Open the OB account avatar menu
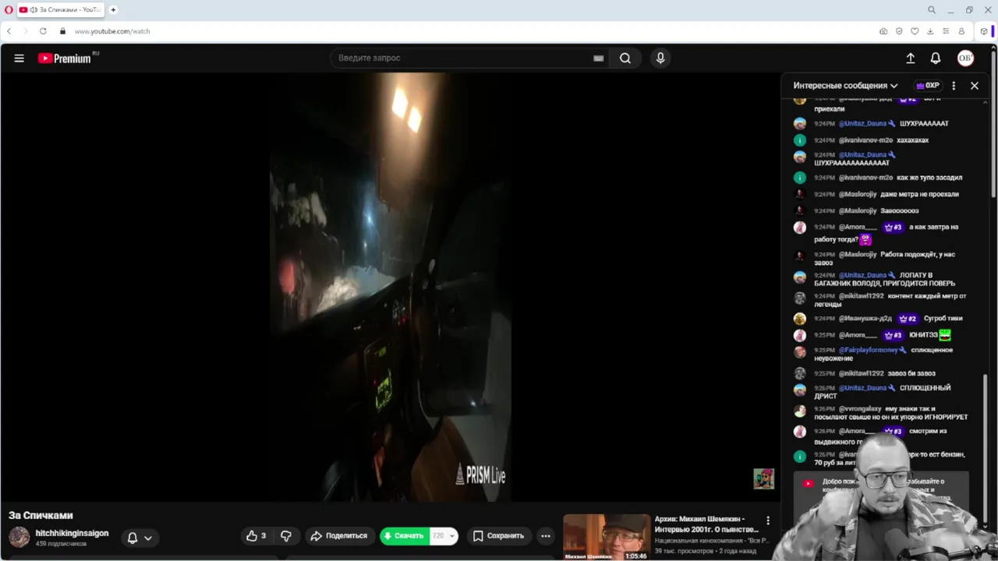Image resolution: width=998 pixels, height=561 pixels. coord(965,58)
